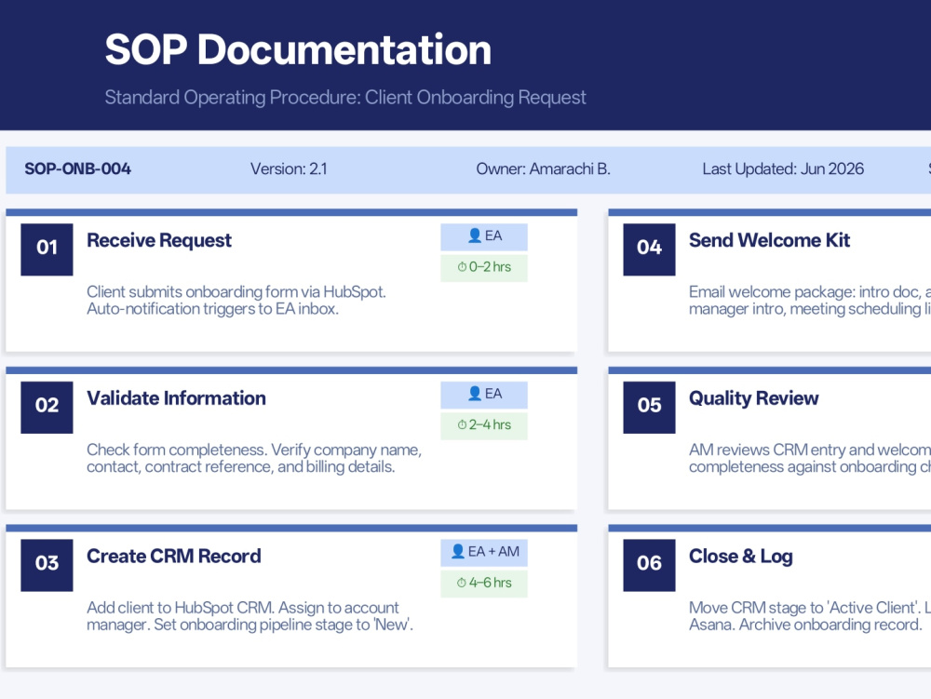931x699 pixels.
Task: Click text 'Auto-notification triggers to EA inbox.'
Action: click(212, 309)
